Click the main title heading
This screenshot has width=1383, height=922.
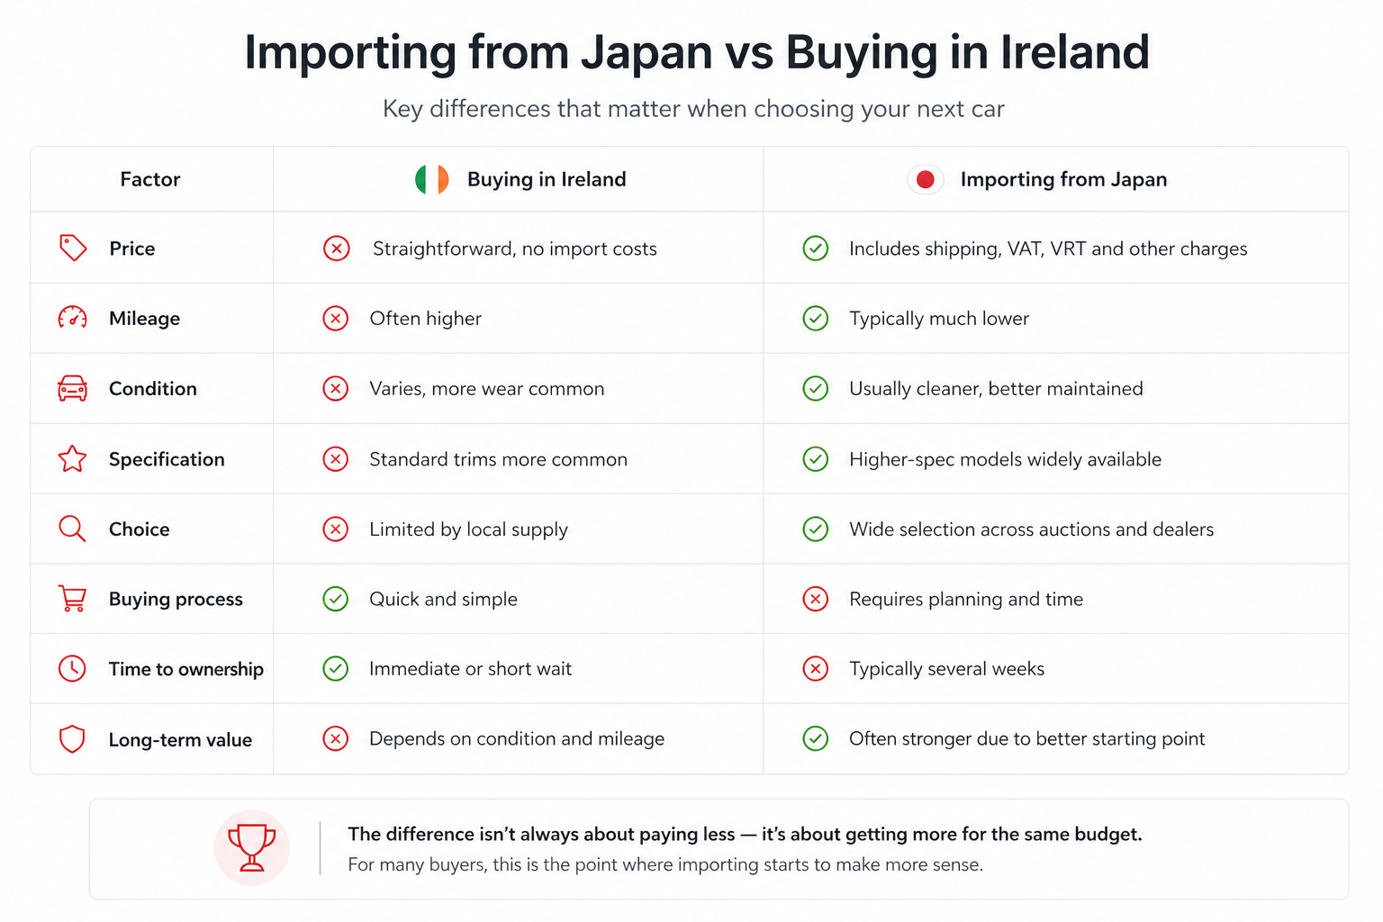(x=697, y=52)
